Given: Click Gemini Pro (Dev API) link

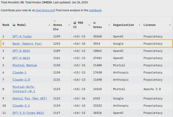Looking at the screenshot, I should click(x=30, y=98).
